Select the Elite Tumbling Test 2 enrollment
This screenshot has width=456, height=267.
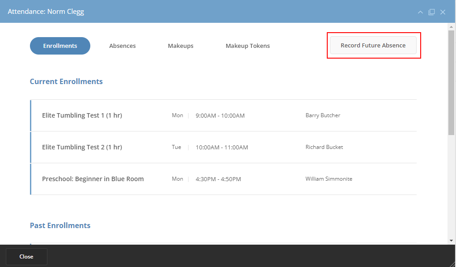(82, 147)
